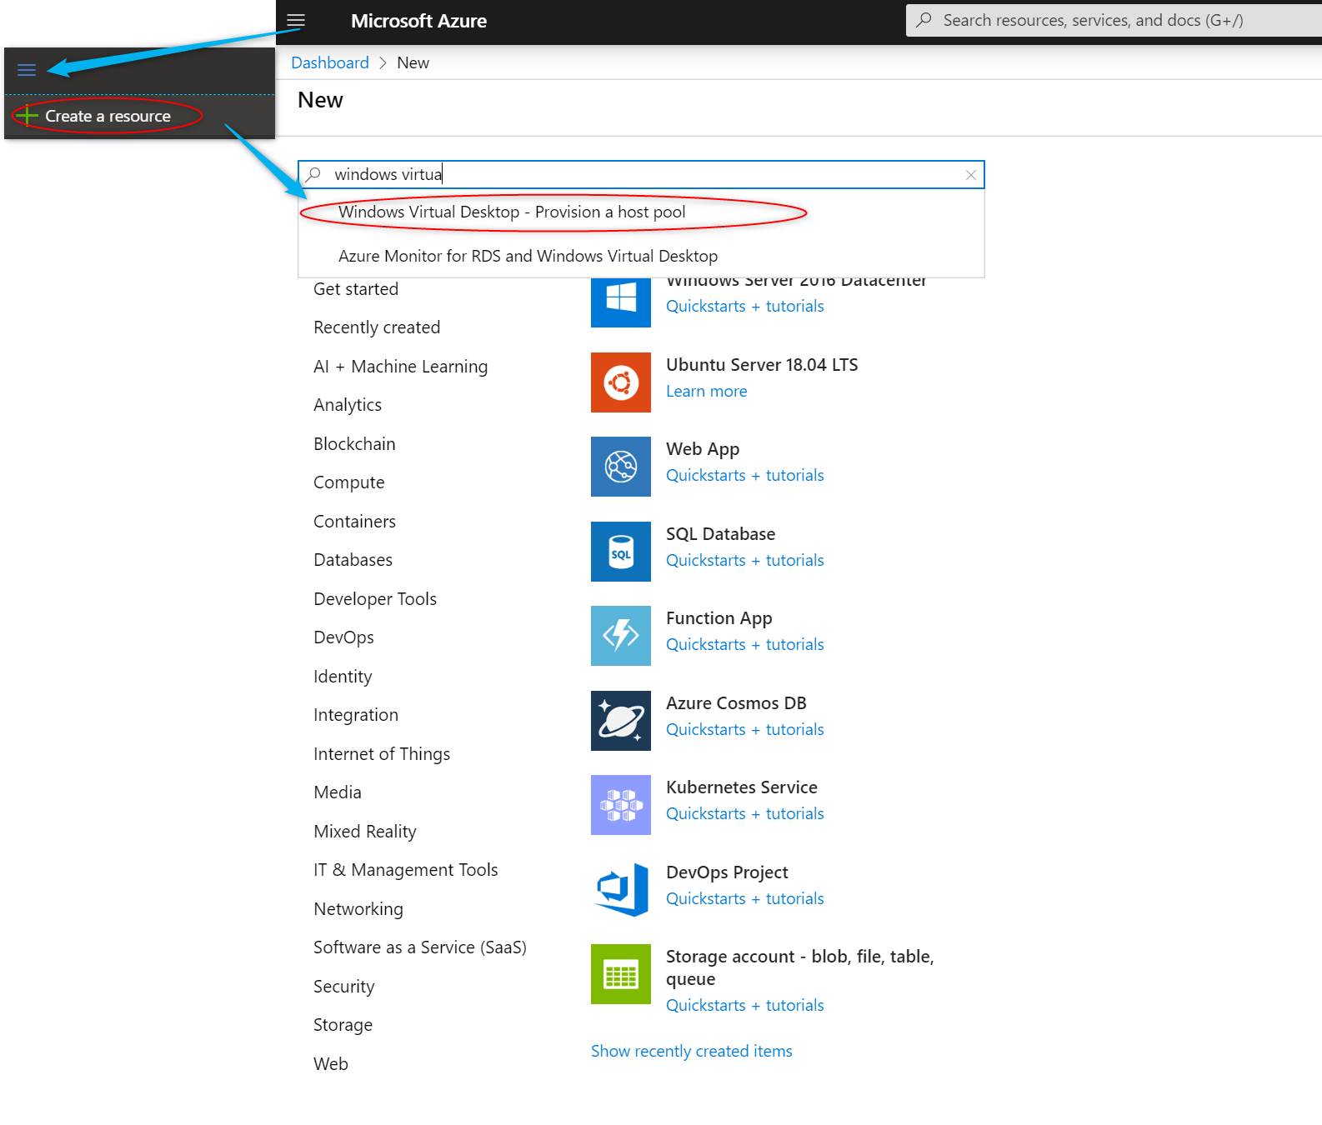Open the SQL Database title
1322x1125 pixels.
point(721,534)
